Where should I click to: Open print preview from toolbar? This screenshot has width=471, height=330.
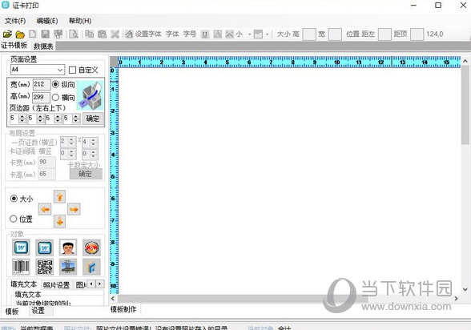74,34
